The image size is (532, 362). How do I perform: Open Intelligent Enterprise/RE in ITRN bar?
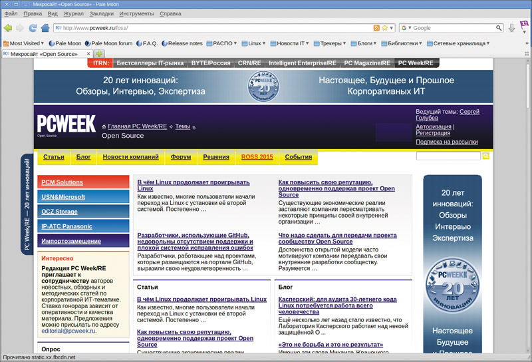click(x=303, y=63)
